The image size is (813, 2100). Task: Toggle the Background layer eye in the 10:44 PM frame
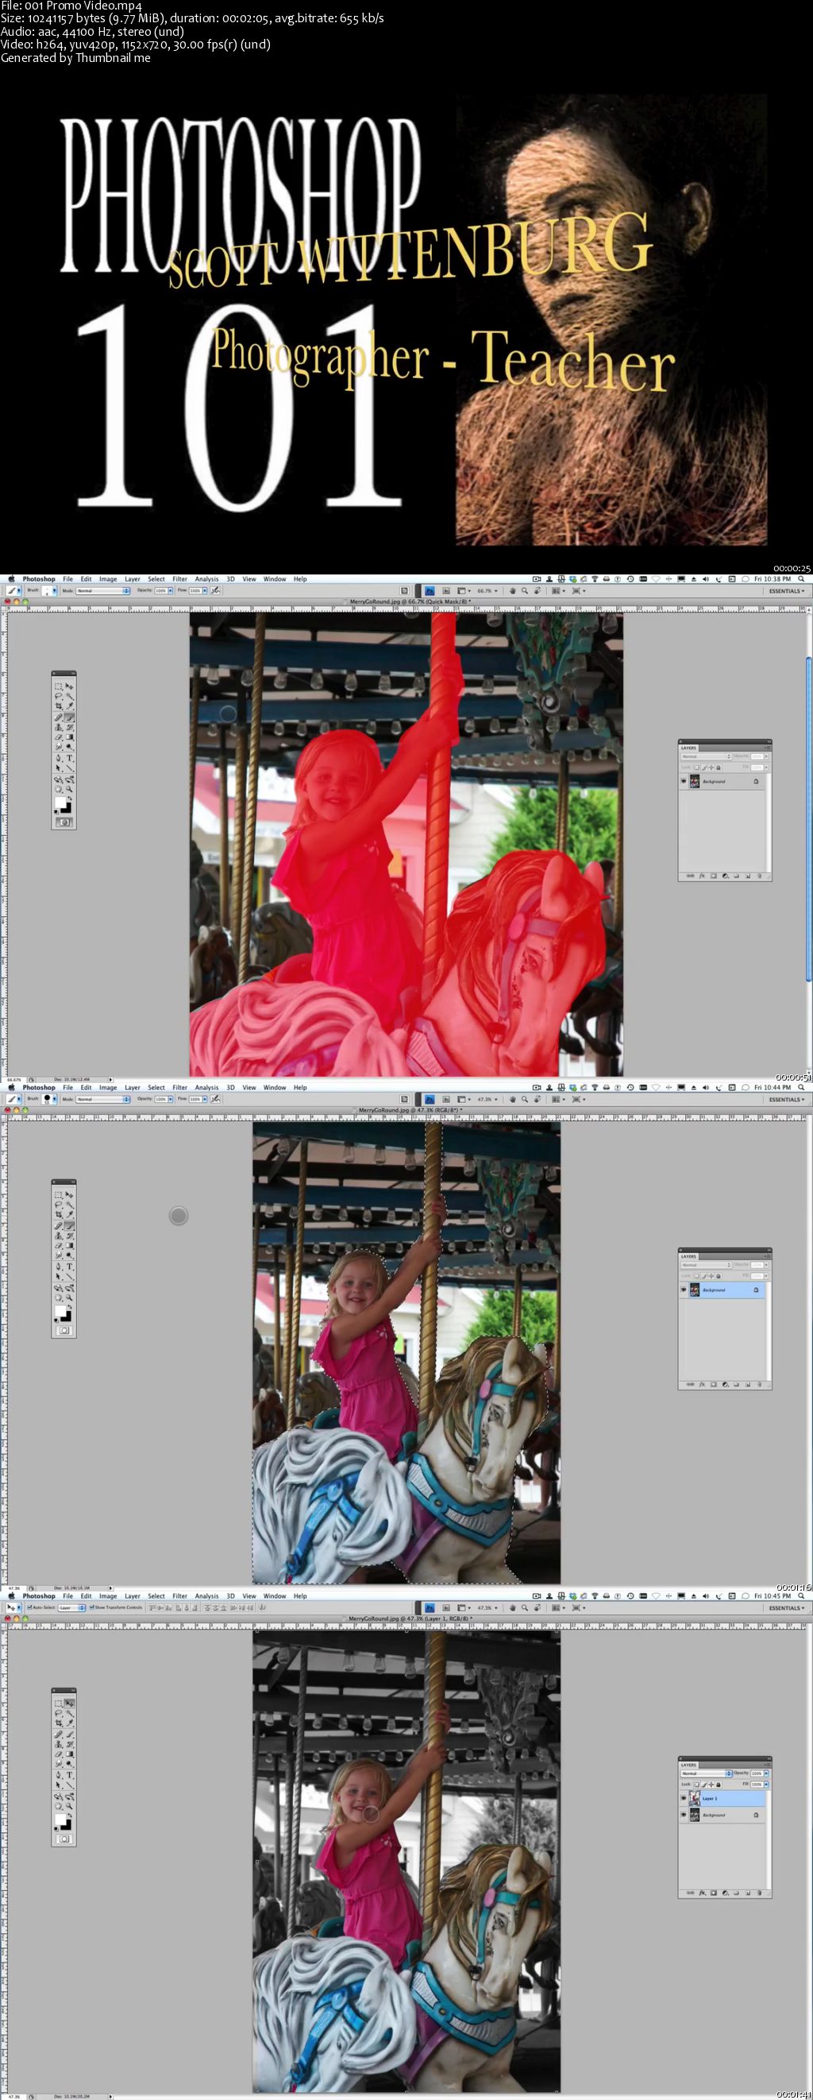click(684, 1290)
